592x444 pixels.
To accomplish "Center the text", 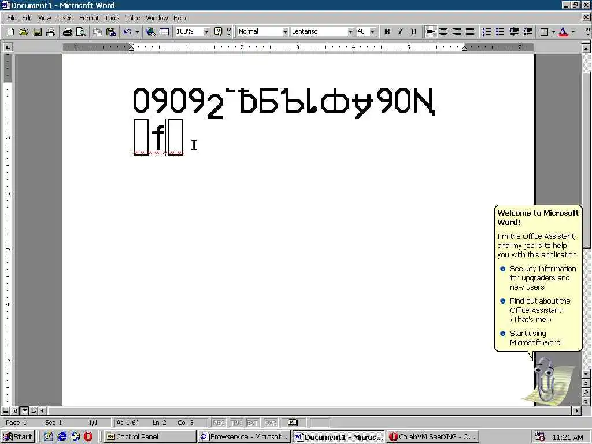I will tap(443, 32).
